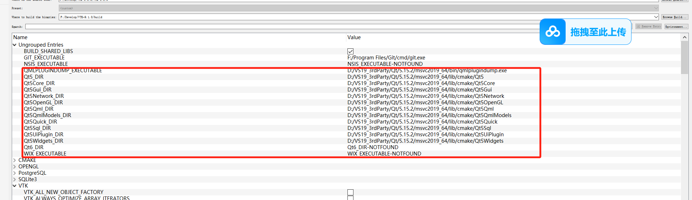This screenshot has height=200, width=692.
Task: Select the Qt5Widgets_DIR entry name
Action: [x=43, y=141]
